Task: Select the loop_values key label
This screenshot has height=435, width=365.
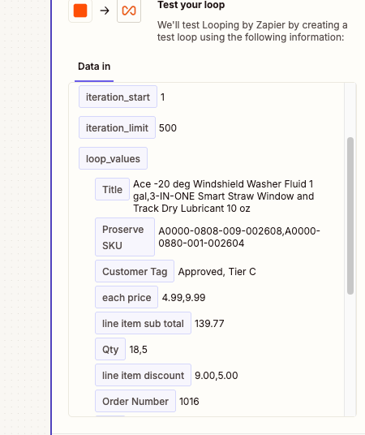Action: tap(113, 158)
